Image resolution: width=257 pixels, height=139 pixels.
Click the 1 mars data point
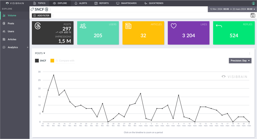[141, 93]
